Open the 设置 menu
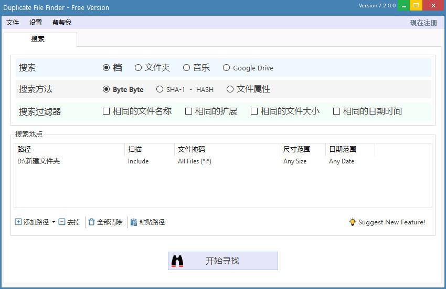Screen dimensions: 446x289 tap(36, 22)
